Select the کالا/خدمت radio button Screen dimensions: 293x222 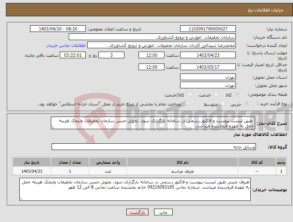click(x=190, y=94)
